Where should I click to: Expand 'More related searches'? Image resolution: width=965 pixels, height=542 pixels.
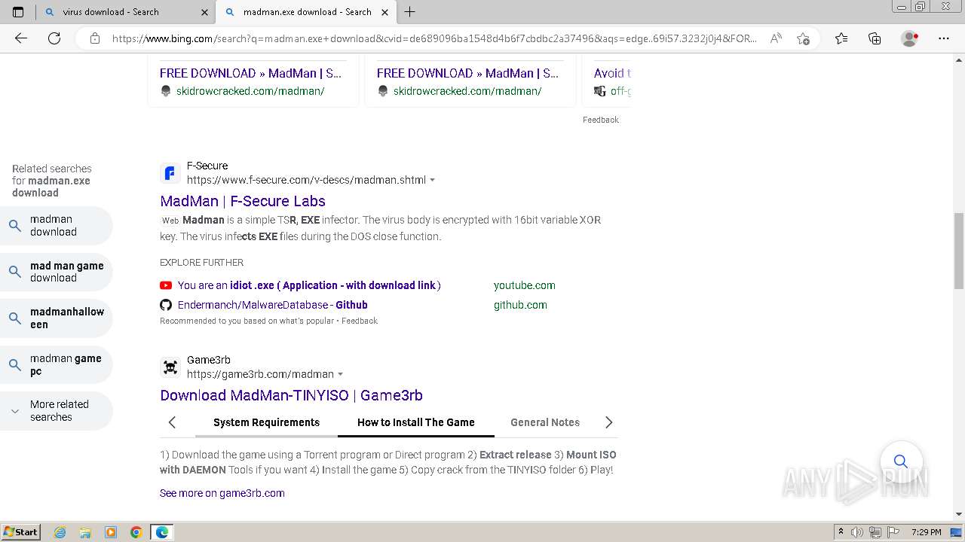click(57, 411)
